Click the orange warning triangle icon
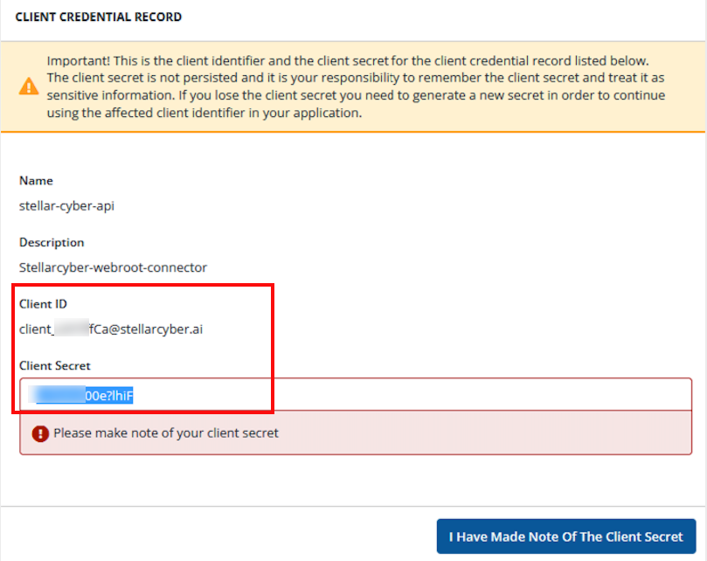Screen dimensions: 707x561 30,87
